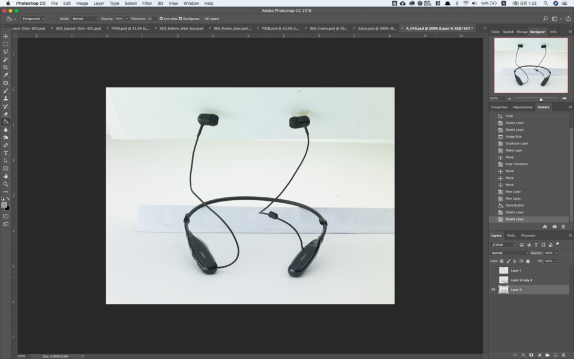Toggle Contiguous checkbox
574x359 pixels.
click(180, 18)
